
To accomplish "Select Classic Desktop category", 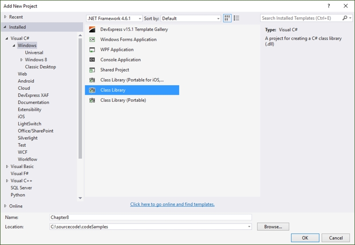I will 40,67.
